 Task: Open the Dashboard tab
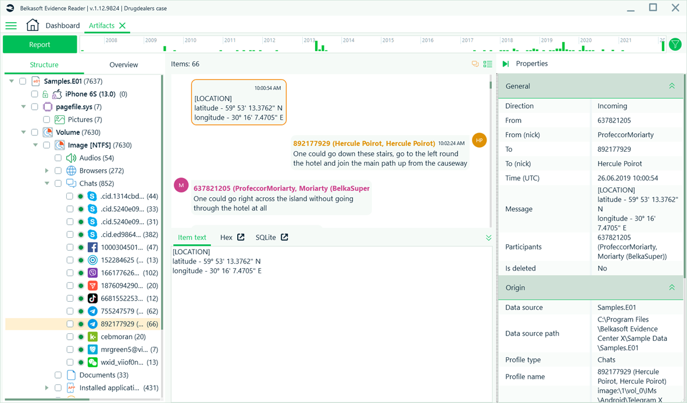[63, 26]
